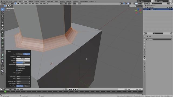The height and width of the screenshot is (97, 173).
Task: Open the Vertex menu in viewport header
Action: pos(37,4)
